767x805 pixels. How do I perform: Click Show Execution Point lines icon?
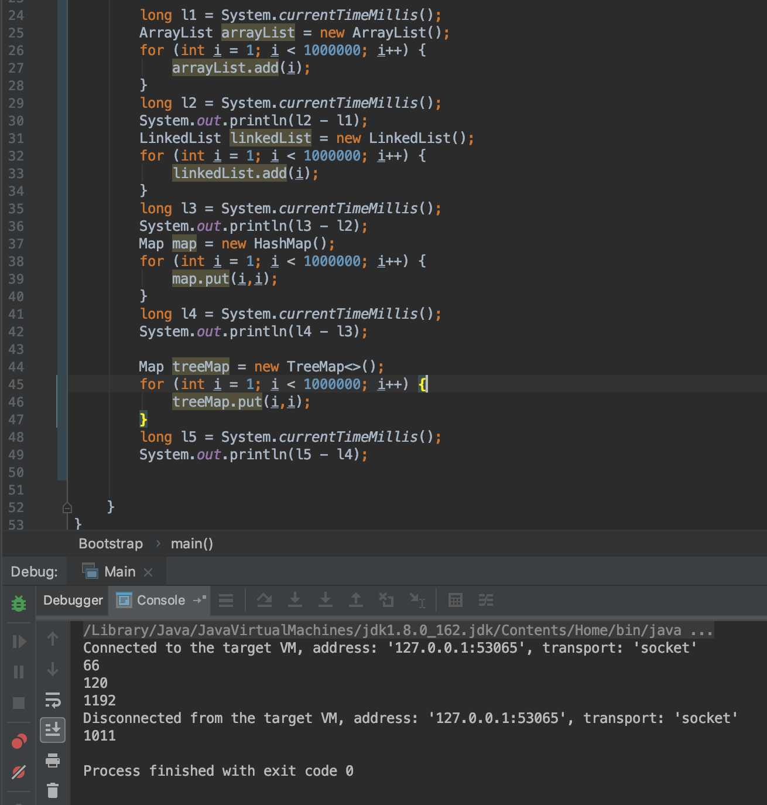[226, 600]
